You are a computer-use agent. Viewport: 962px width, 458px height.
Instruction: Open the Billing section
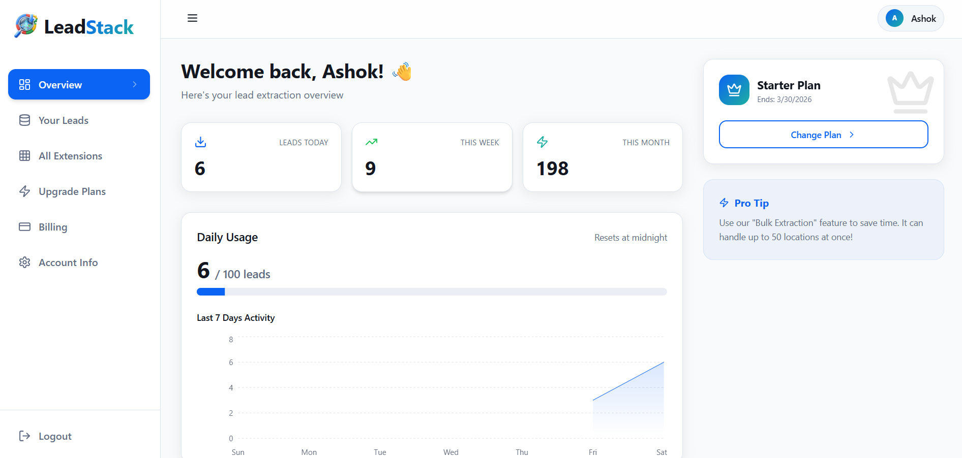coord(53,226)
